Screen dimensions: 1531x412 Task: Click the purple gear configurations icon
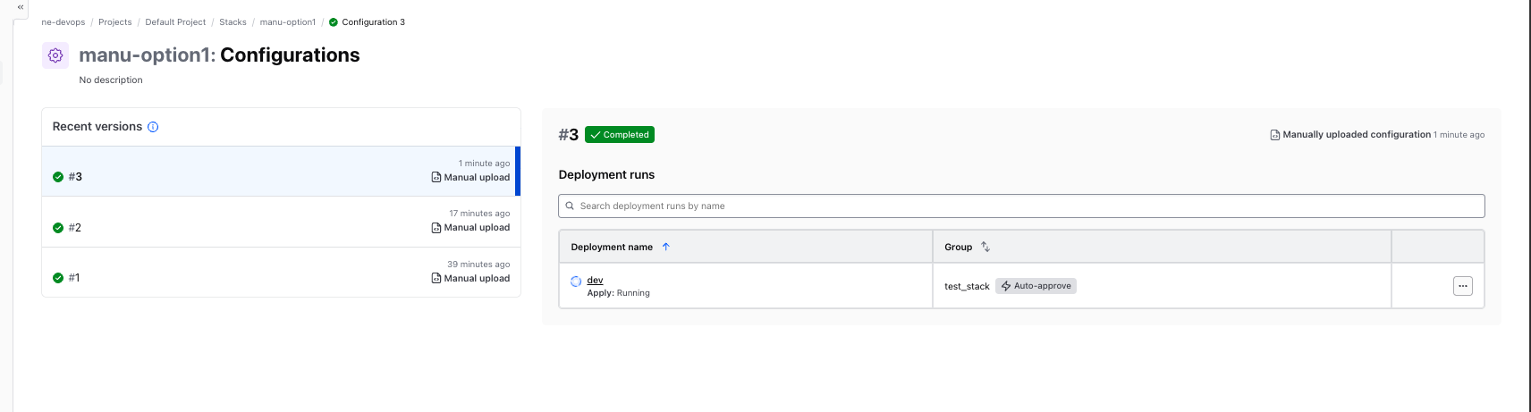[x=55, y=55]
